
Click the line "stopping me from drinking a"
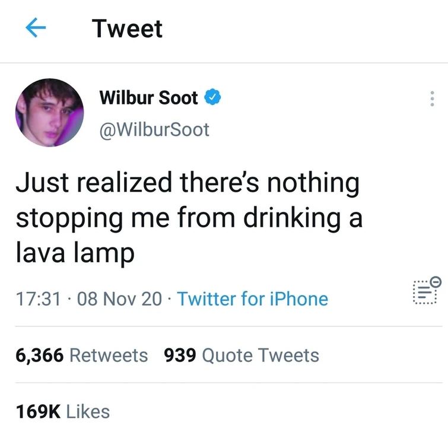click(189, 218)
